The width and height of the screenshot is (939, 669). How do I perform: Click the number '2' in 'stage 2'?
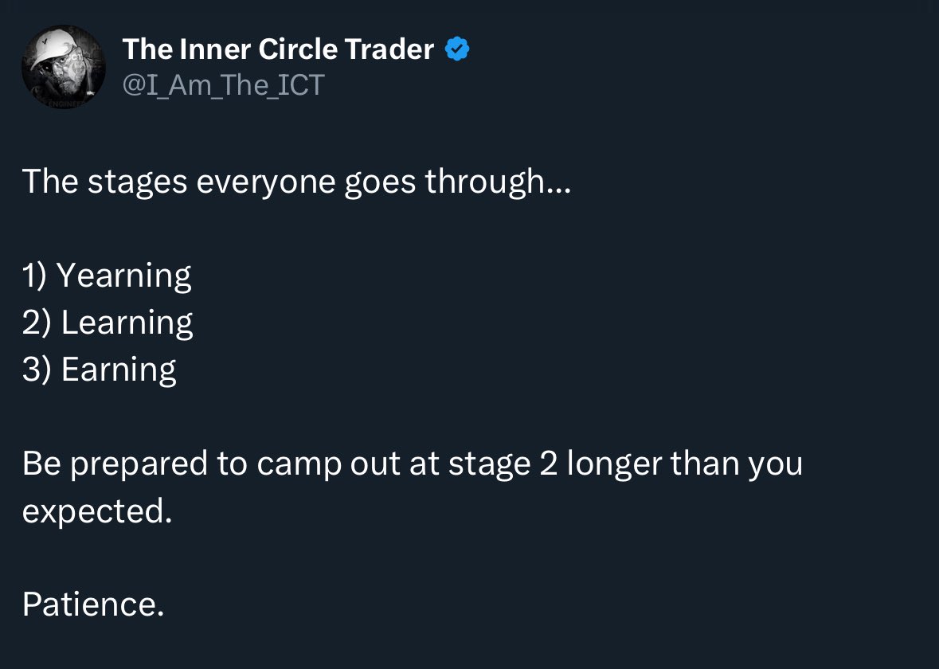(x=548, y=464)
